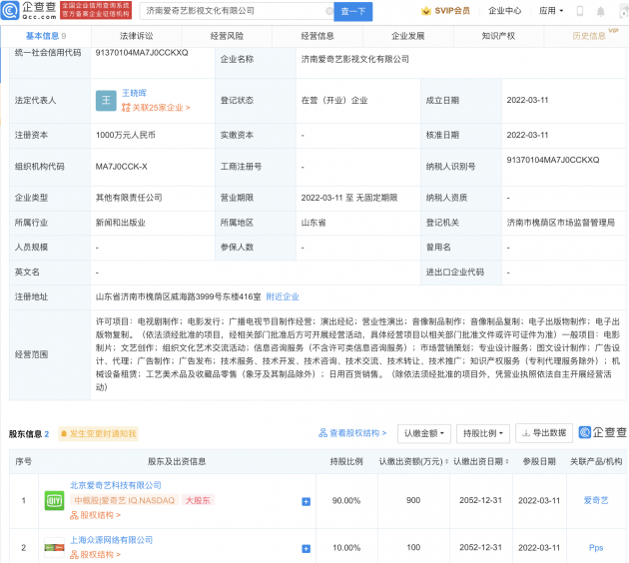Click 股东信息 section heading
Screen dimensions: 629x563
point(25,434)
